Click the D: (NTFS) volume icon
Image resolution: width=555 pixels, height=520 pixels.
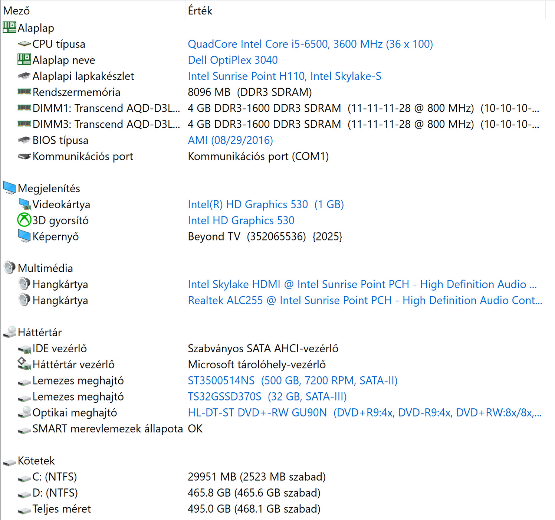click(x=24, y=494)
